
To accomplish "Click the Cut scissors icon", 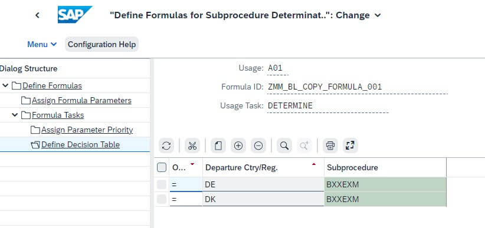I will 192,146.
